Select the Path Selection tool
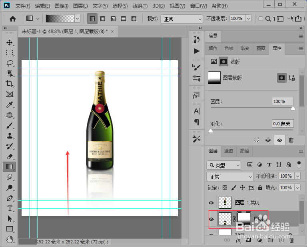The width and height of the screenshot is (307, 247). pos(10,219)
